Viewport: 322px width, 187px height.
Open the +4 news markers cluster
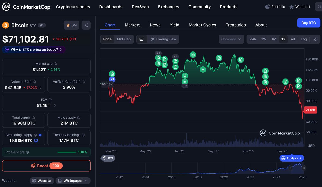point(175,57)
